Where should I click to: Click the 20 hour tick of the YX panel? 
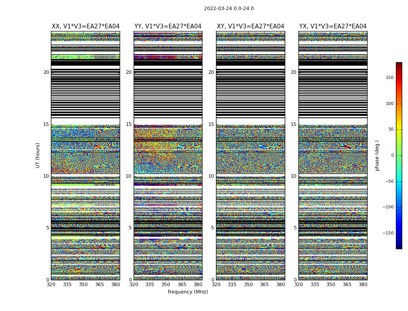click(294, 72)
